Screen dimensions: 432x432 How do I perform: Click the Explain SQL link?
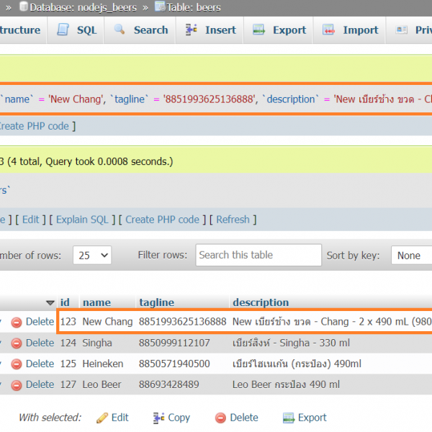[82, 220]
